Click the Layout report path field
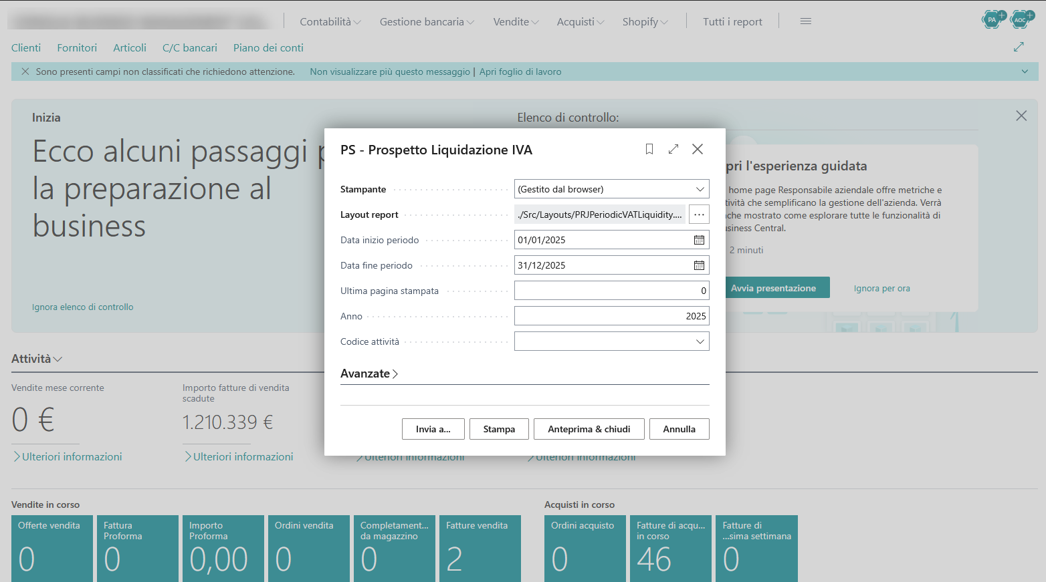 pyautogui.click(x=600, y=214)
